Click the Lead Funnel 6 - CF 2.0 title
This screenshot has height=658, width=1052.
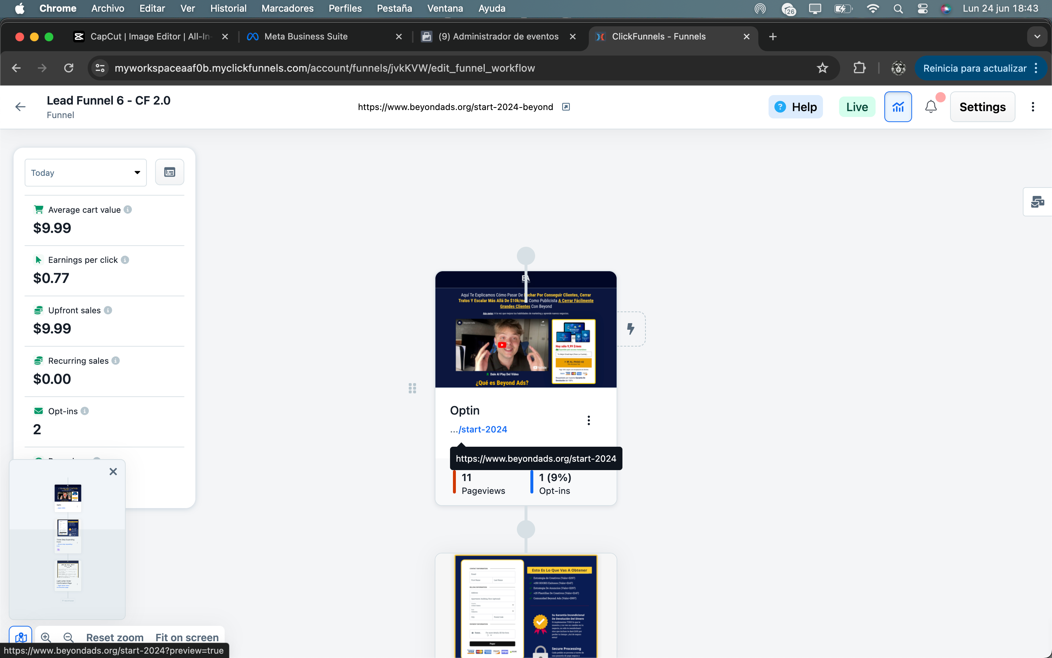[109, 101]
